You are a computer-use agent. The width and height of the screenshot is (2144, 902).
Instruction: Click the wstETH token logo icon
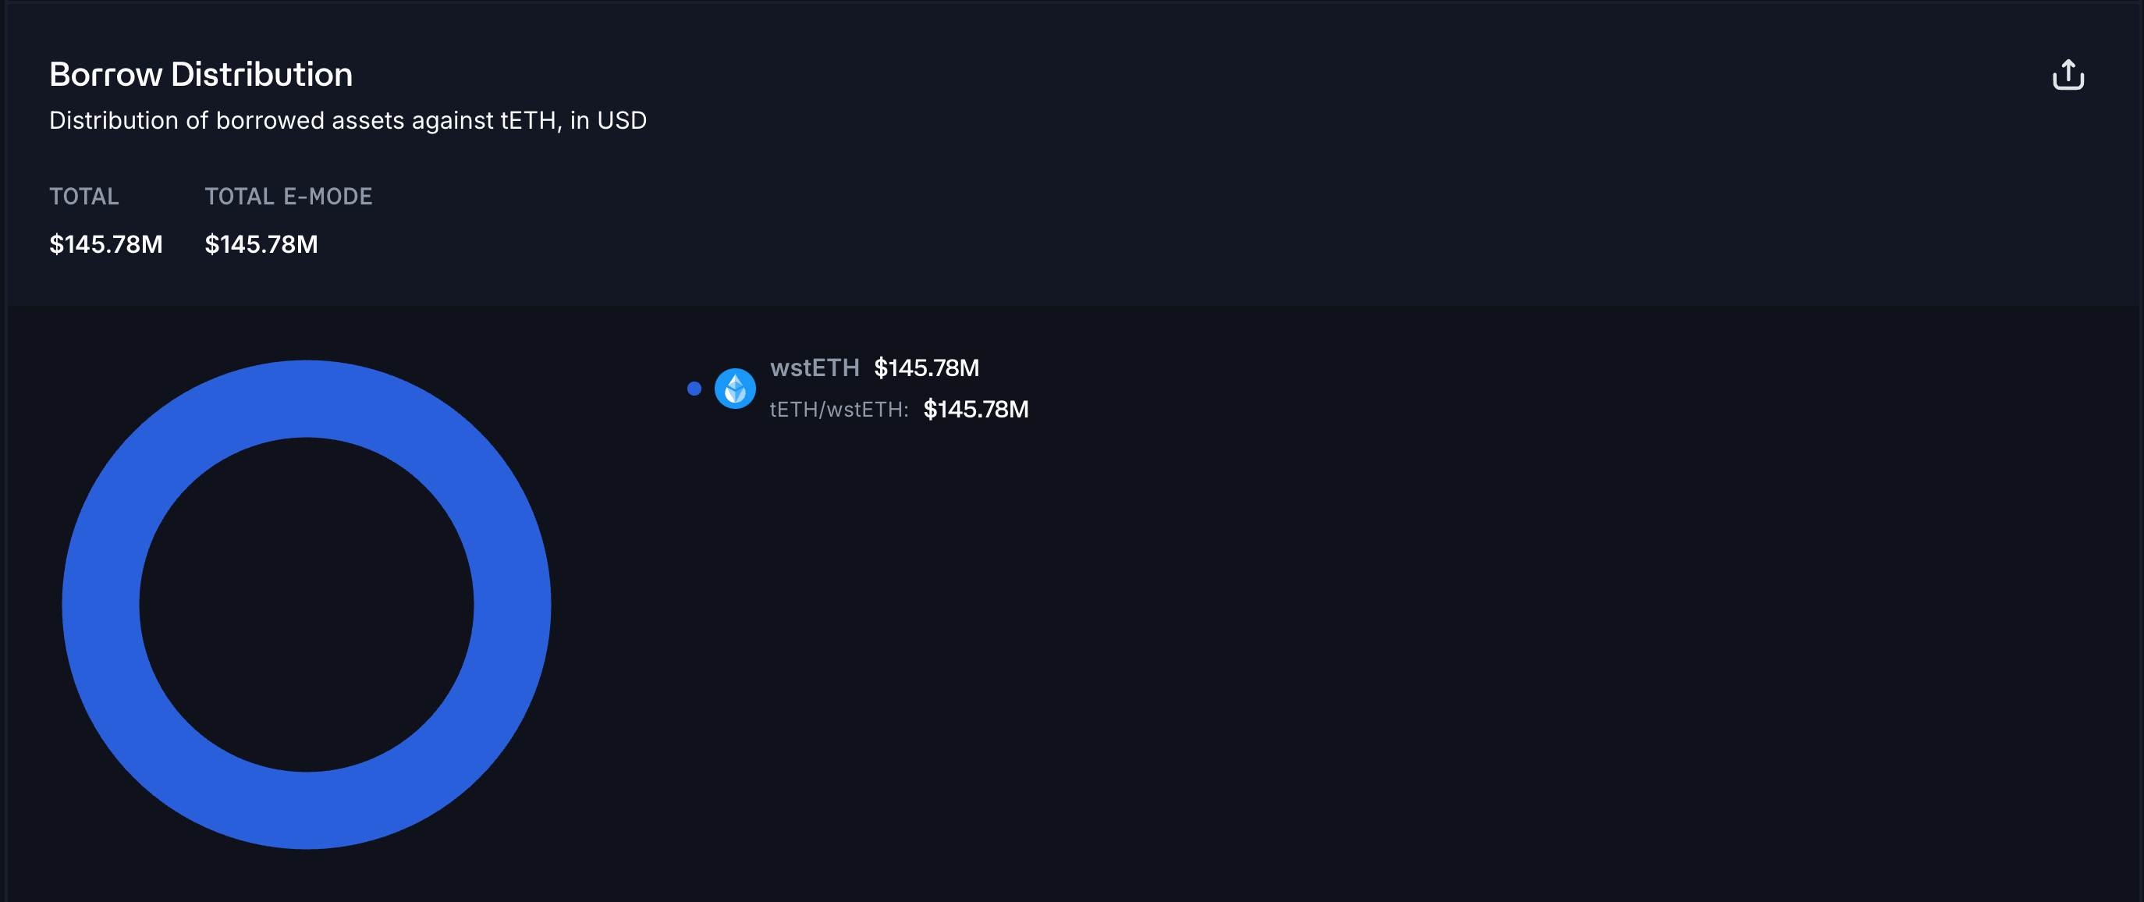[735, 389]
